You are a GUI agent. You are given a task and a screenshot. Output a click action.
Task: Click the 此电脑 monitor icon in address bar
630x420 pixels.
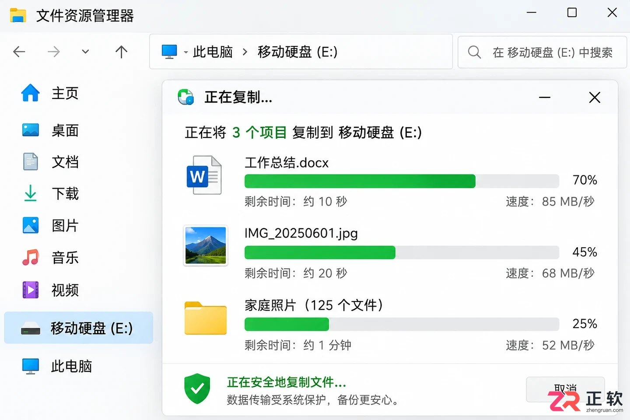tap(169, 52)
